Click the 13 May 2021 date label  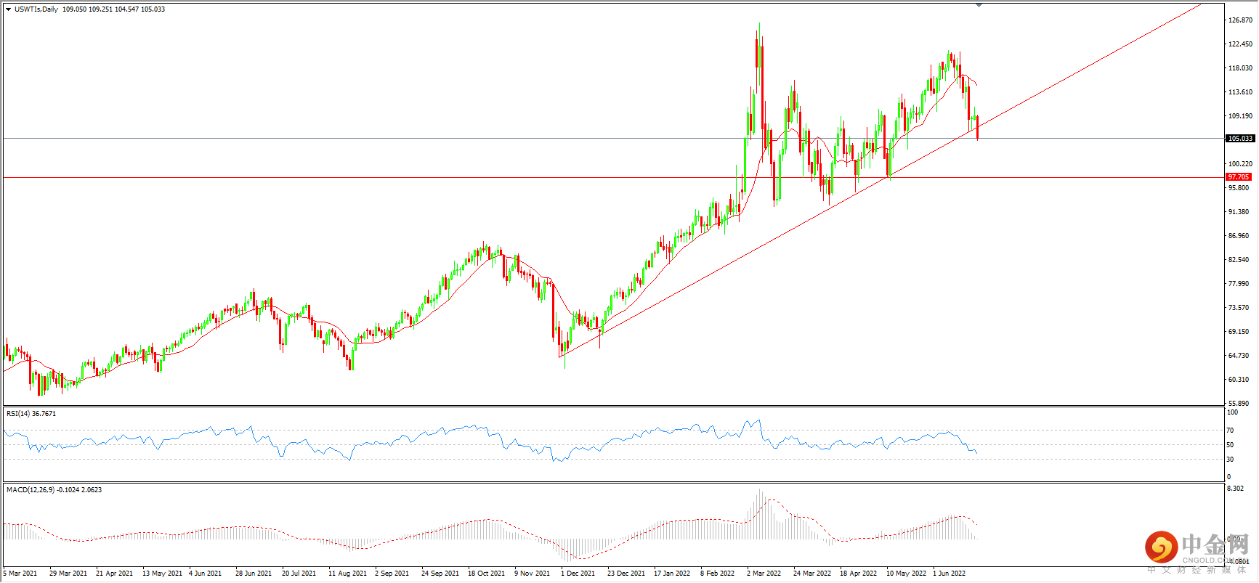point(163,574)
